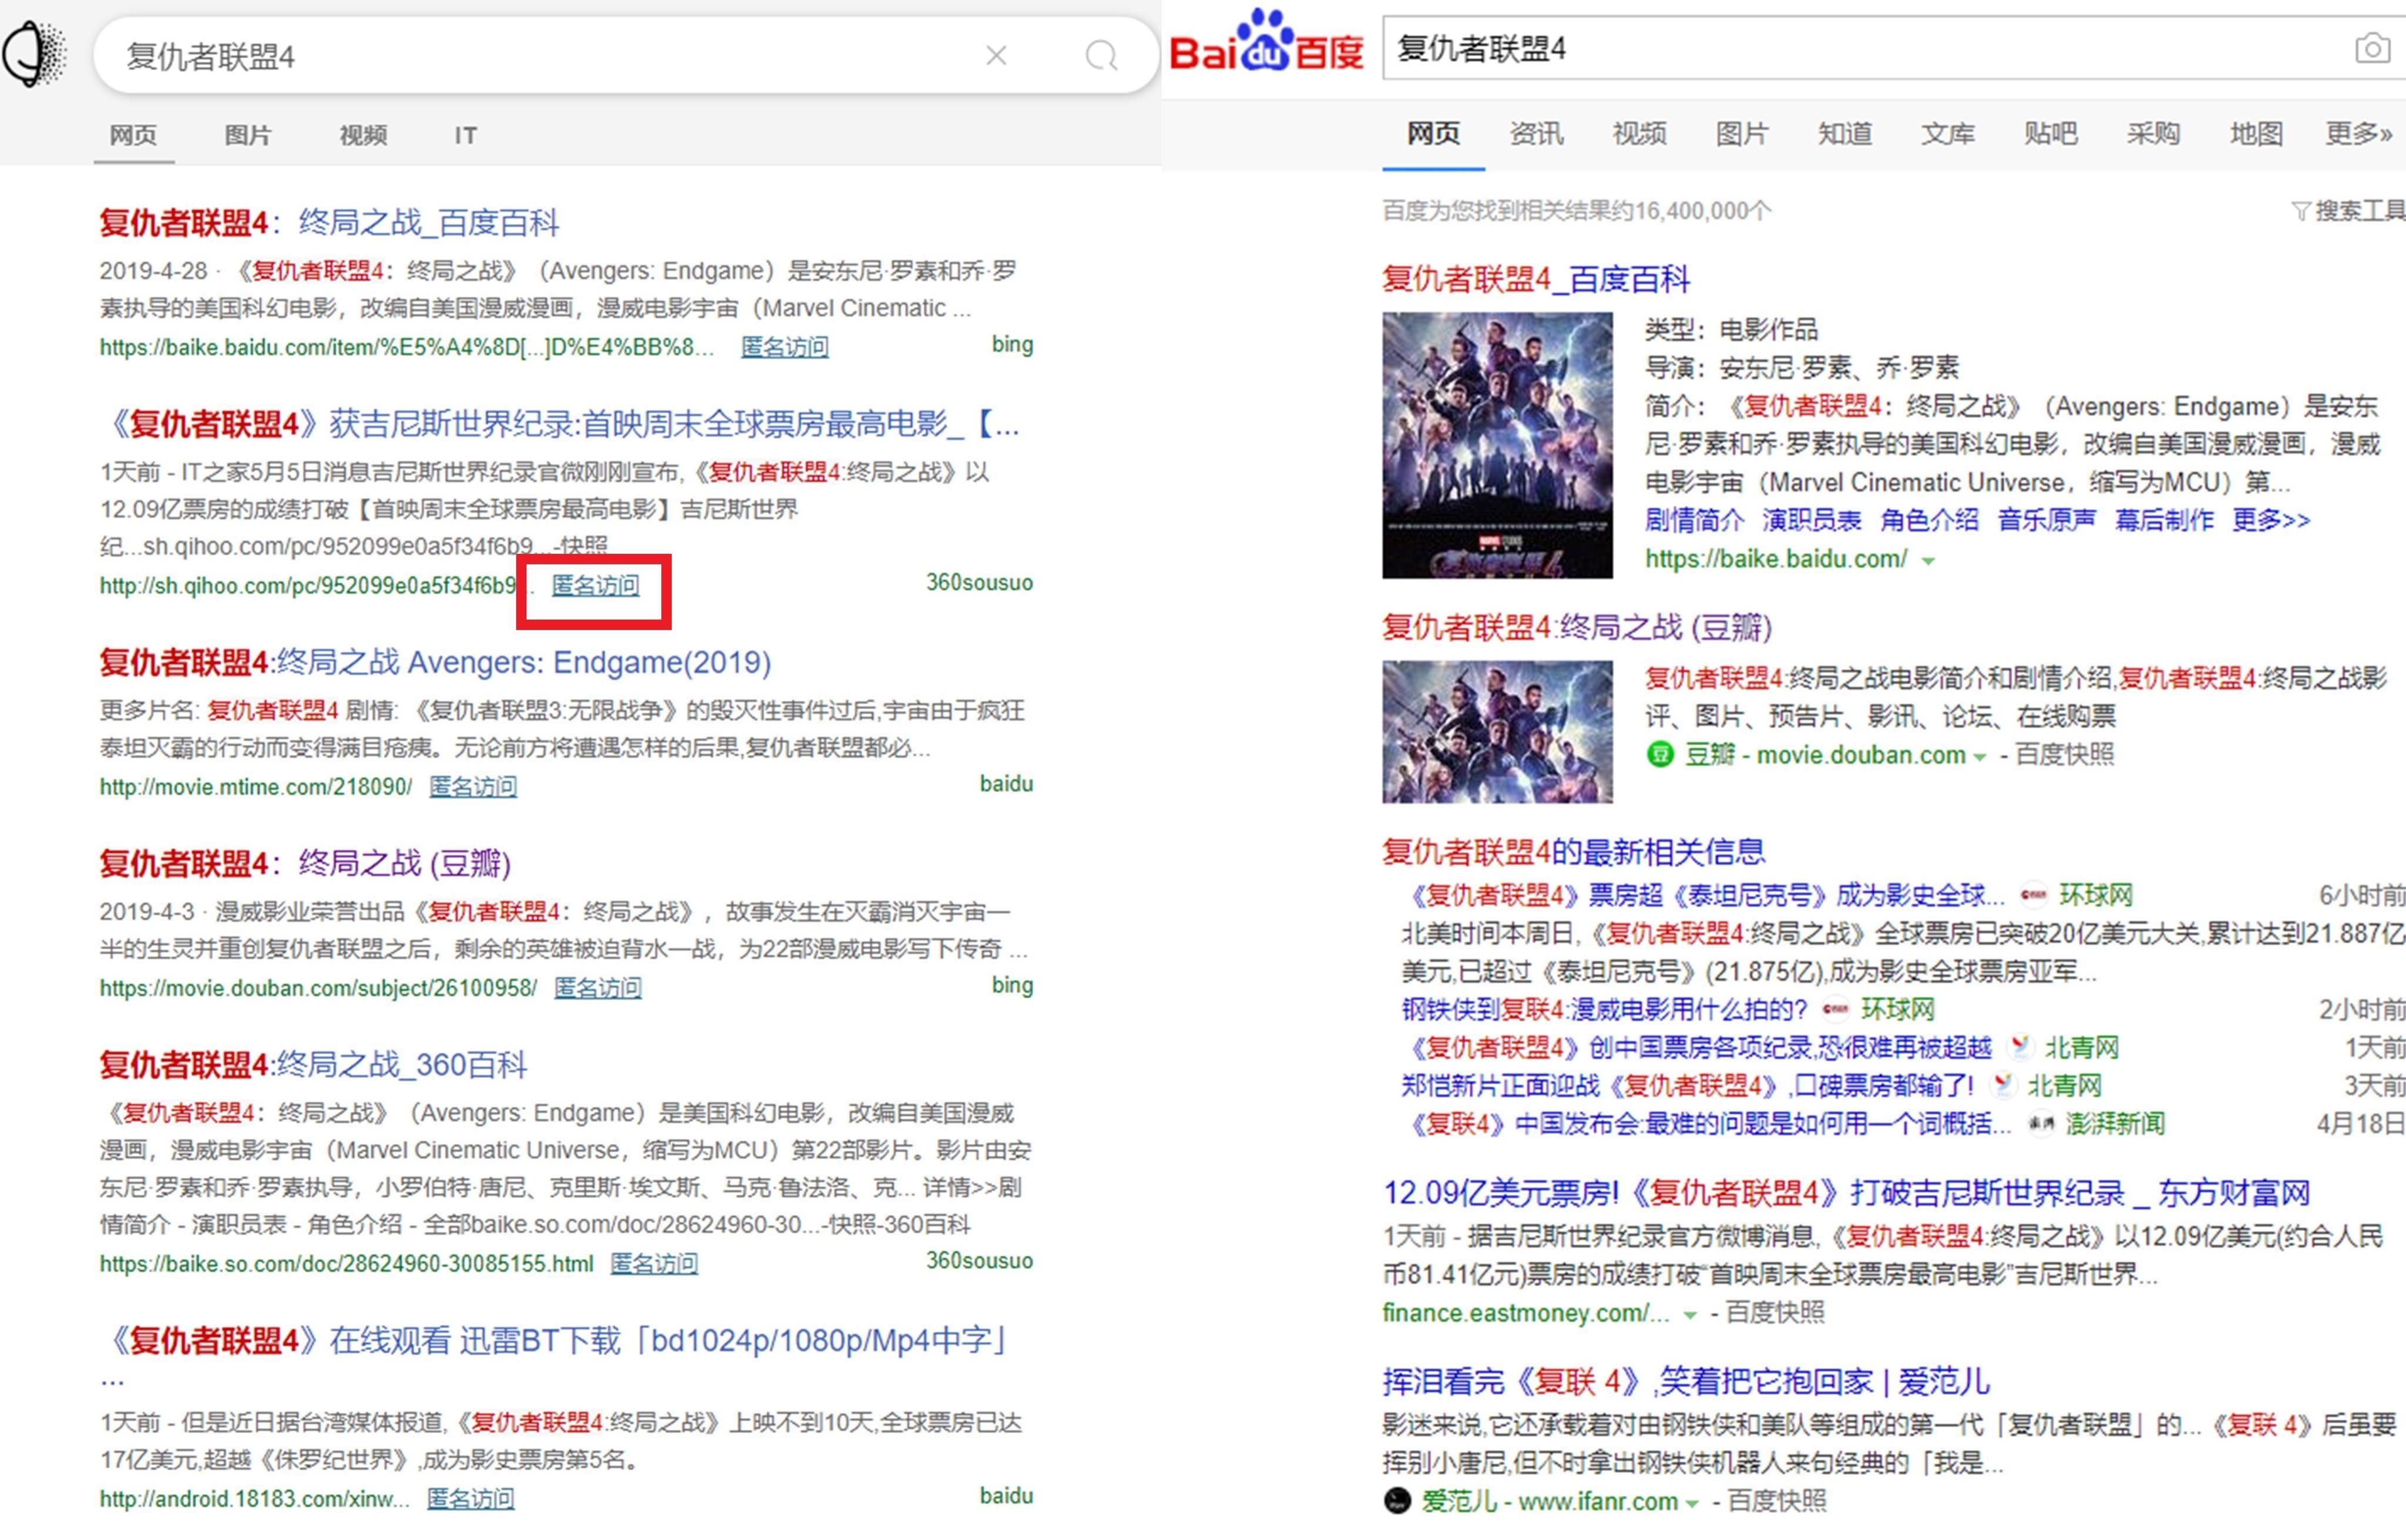
Task: Select the left 网页 tab
Action: pyautogui.click(x=133, y=135)
